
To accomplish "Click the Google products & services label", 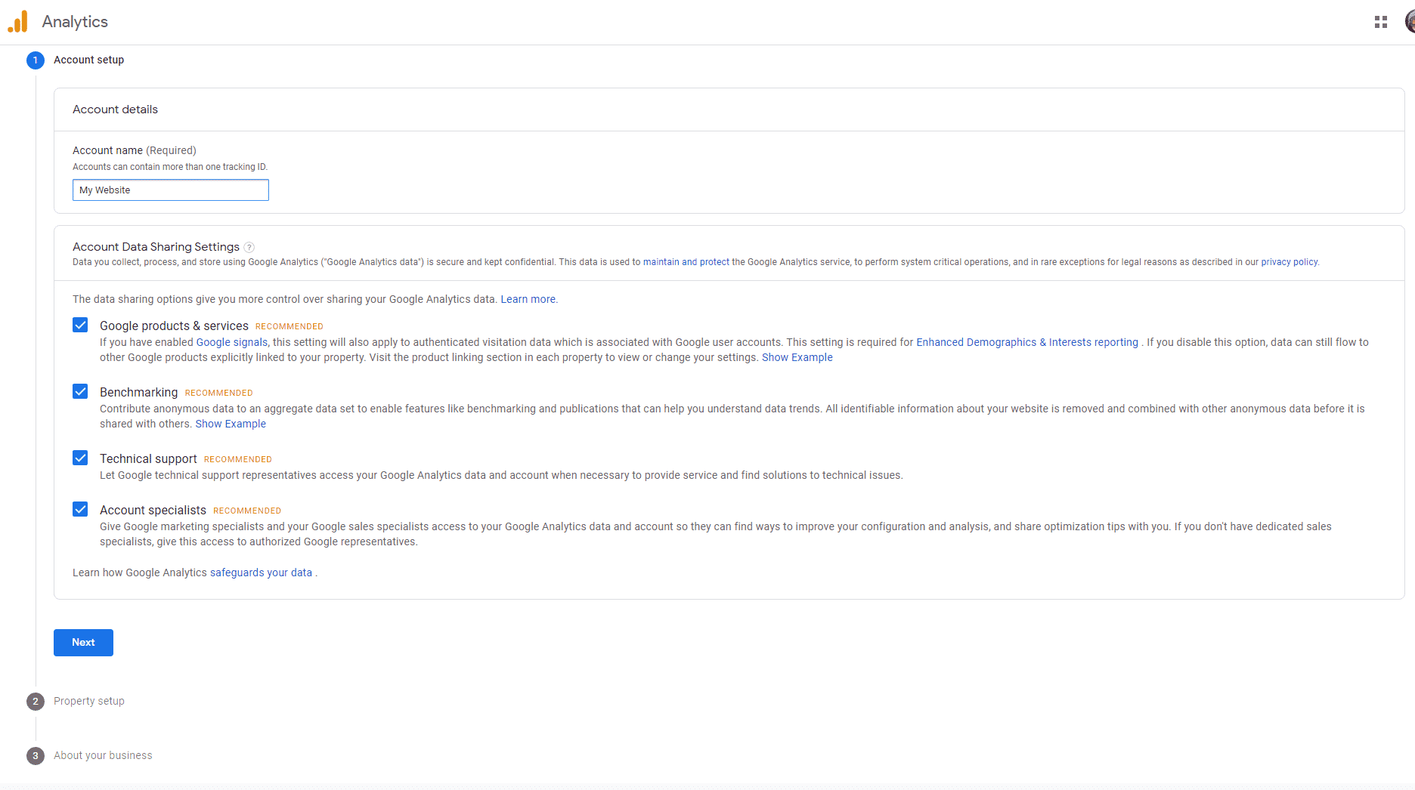I will (174, 326).
